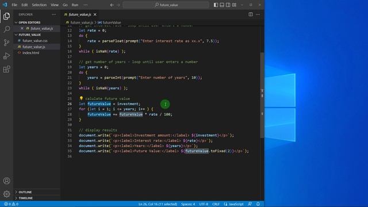Open the Selection menu
This screenshot has width=368, height=207.
(39, 5)
